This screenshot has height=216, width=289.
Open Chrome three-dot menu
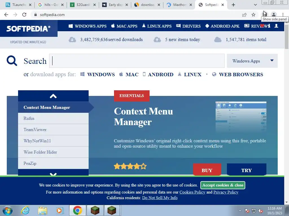click(283, 15)
